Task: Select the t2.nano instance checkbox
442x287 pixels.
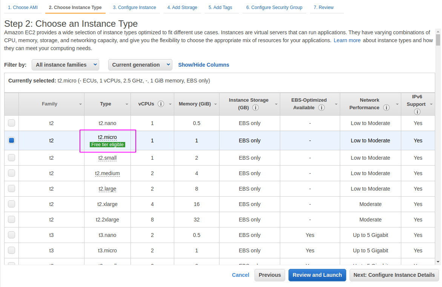Action: tap(12, 123)
